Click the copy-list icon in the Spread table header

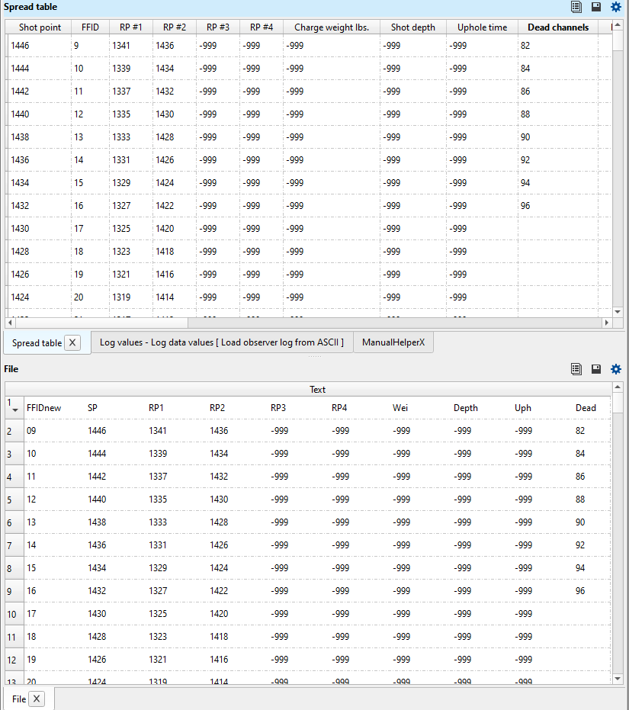(576, 7)
